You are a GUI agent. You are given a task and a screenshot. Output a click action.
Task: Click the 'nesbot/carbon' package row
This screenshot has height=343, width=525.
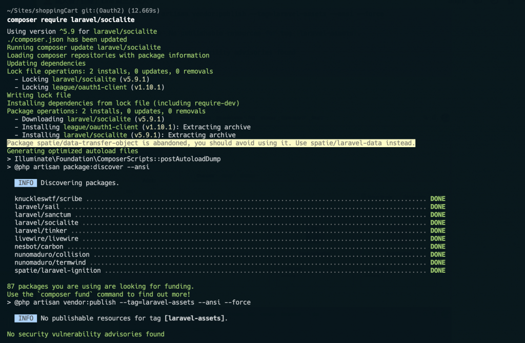(x=230, y=247)
